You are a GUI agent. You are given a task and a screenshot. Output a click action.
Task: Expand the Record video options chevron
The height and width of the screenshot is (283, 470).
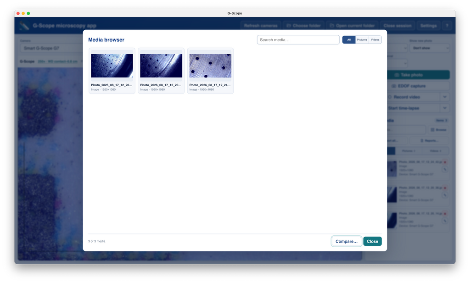click(x=445, y=97)
